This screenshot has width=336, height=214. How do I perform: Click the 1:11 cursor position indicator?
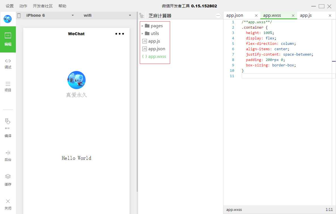(329, 209)
